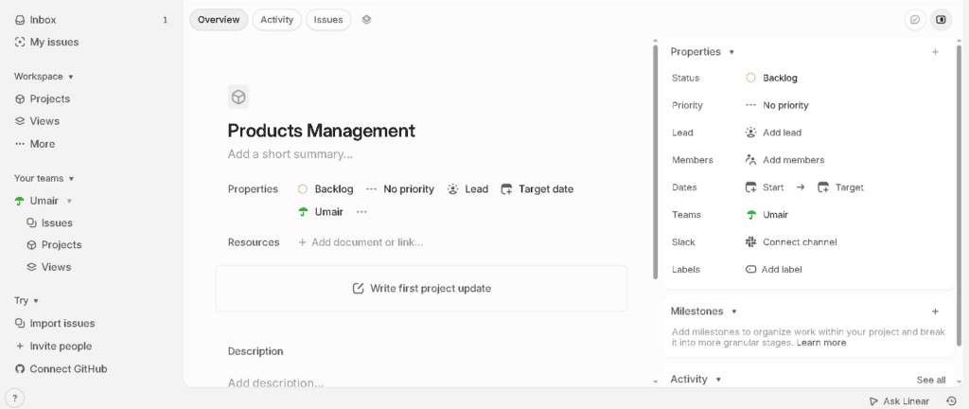
Task: Click See all in Activity panel
Action: [931, 380]
